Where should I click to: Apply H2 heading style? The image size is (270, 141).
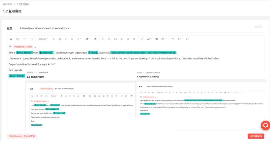point(24,39)
